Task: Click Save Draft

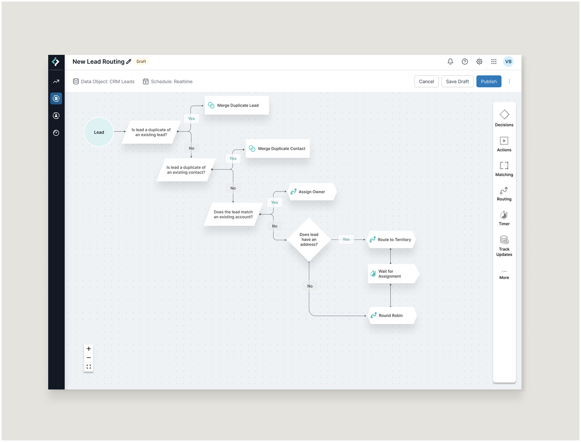Action: coord(457,81)
